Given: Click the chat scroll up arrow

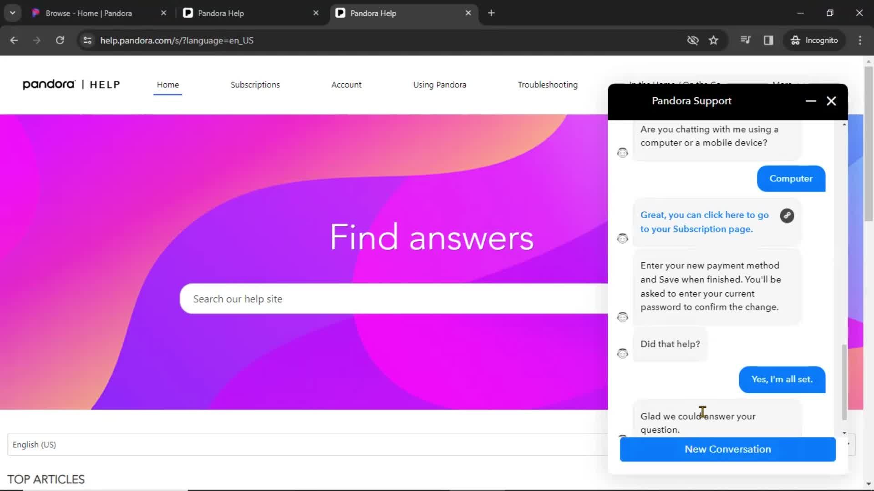Looking at the screenshot, I should click(844, 124).
